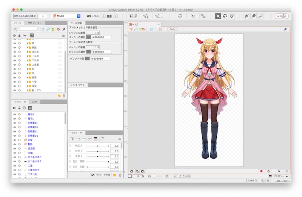Create a new part folder icon
The width and height of the screenshot is (302, 197).
pos(59,96)
